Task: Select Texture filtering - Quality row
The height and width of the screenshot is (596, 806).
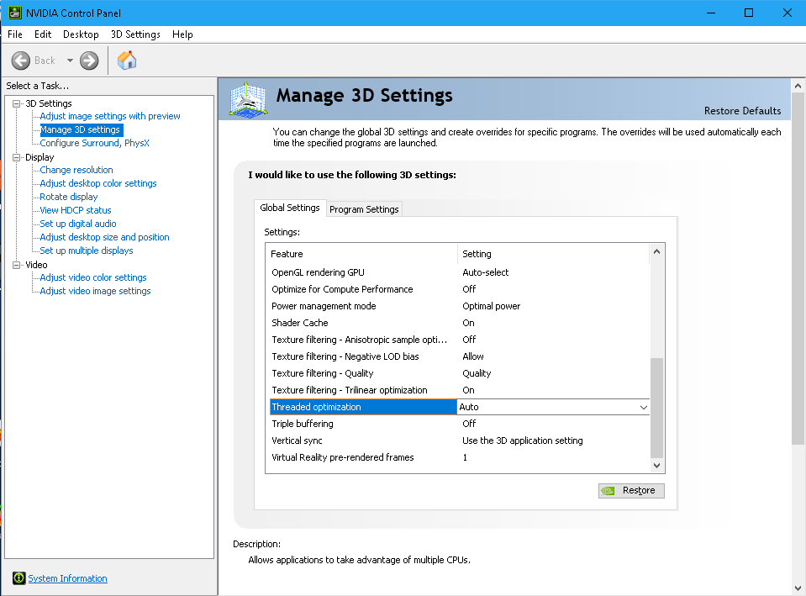Action: tap(460, 373)
